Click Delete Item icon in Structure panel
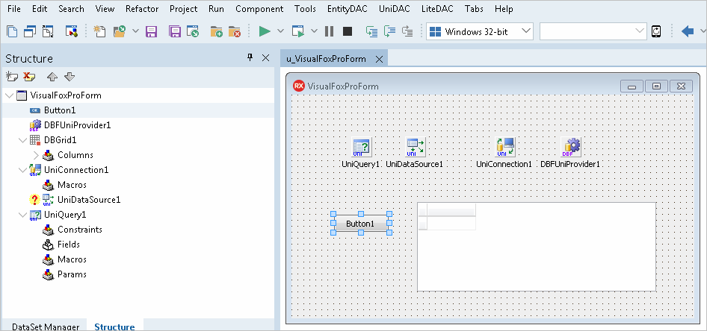Viewport: 707px width, 331px height. (29, 77)
